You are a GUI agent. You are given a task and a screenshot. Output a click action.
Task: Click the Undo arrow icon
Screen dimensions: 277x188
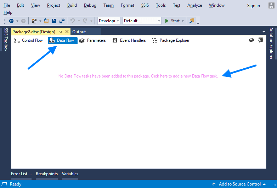[x=73, y=21]
